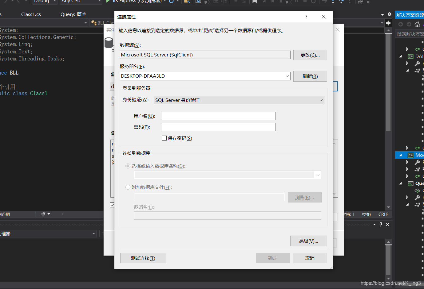Click the 数据源 text field

coord(205,55)
